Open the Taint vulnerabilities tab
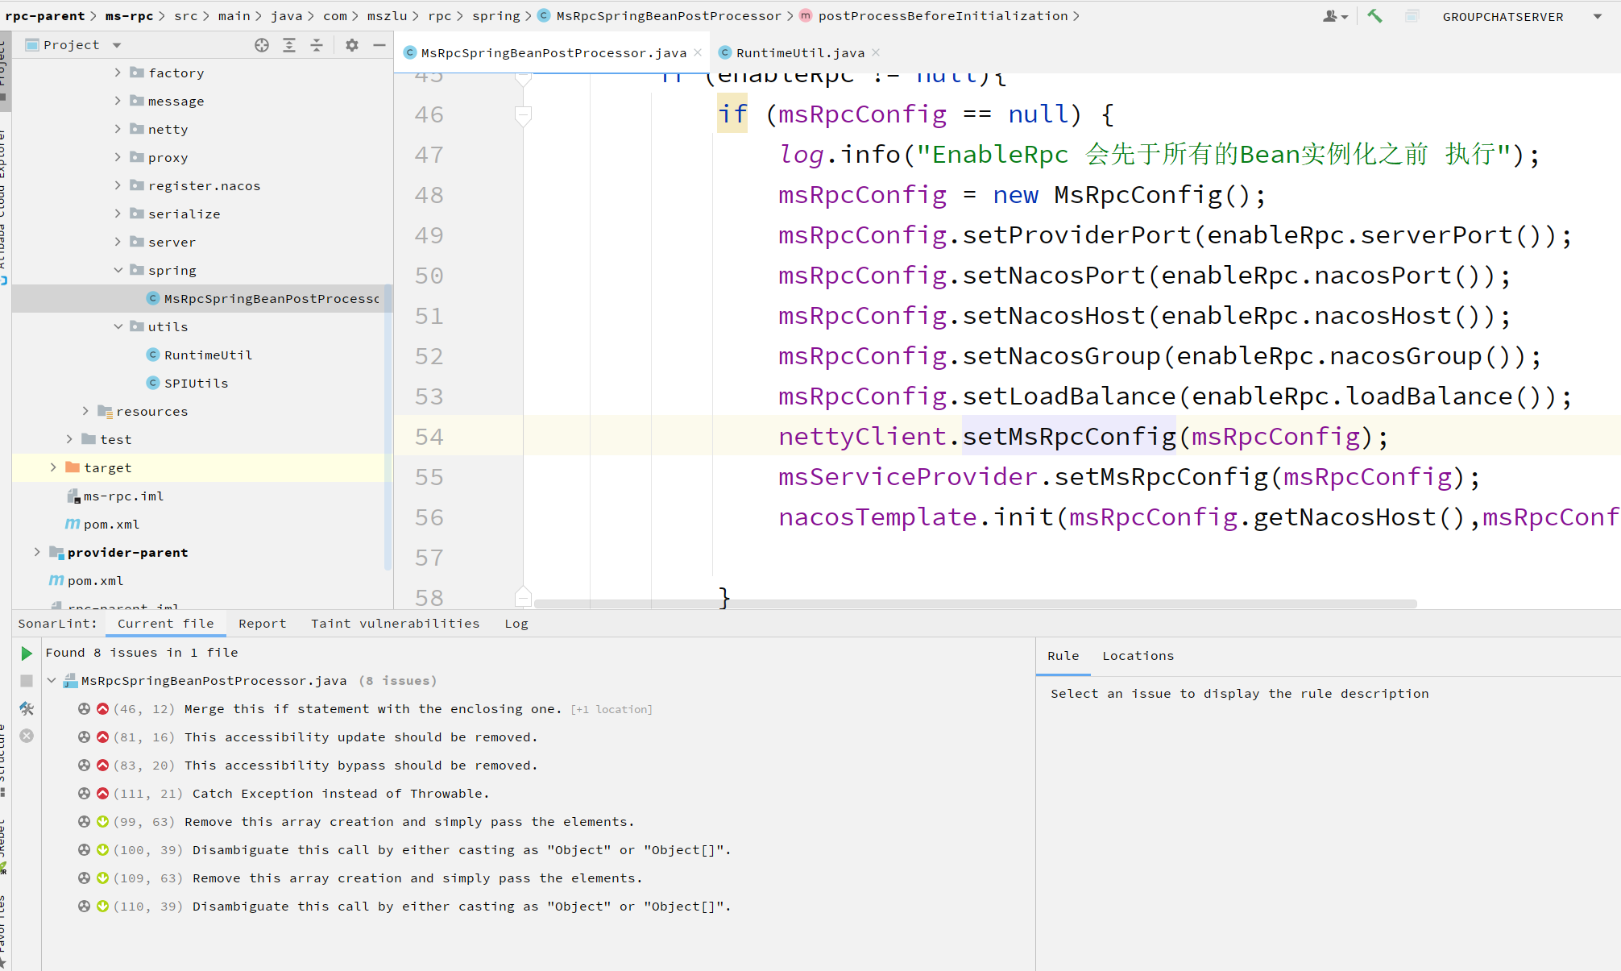Screen dimensions: 1621x971 pos(396,624)
